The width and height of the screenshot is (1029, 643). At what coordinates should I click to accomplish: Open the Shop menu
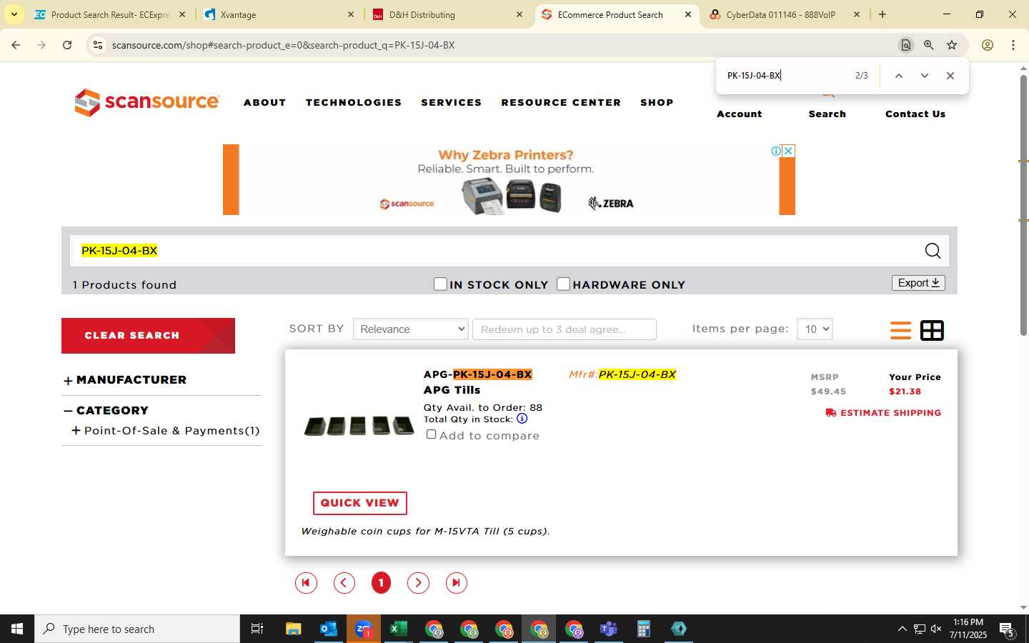click(x=657, y=102)
